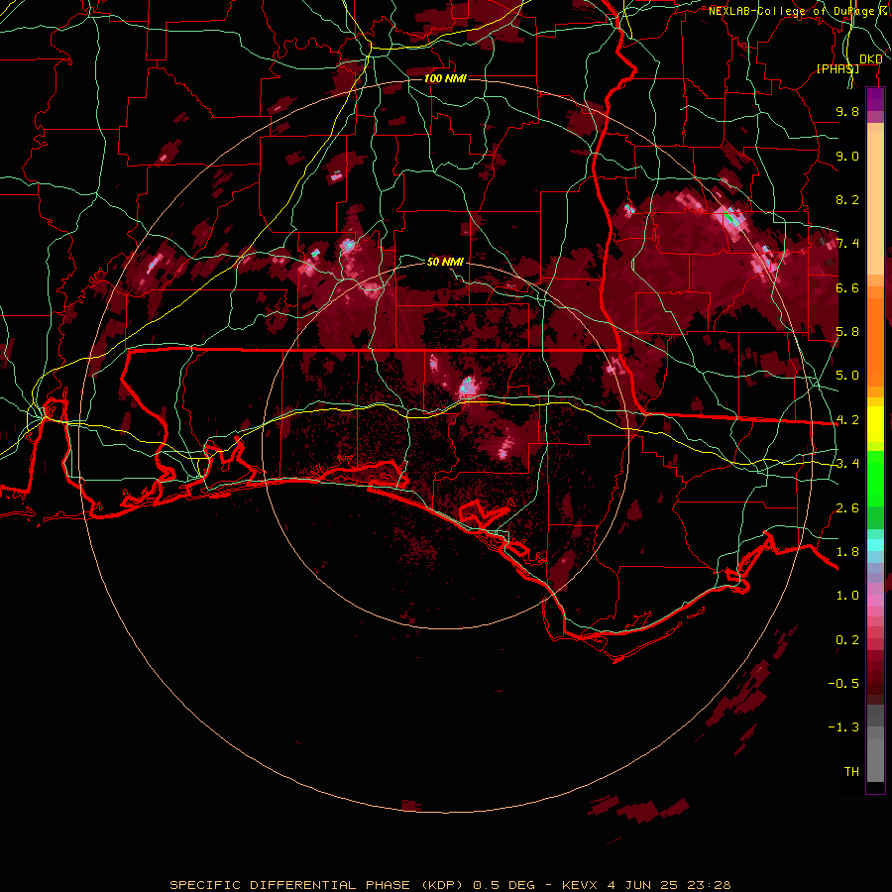Click the 3.4 scale value

(x=847, y=464)
